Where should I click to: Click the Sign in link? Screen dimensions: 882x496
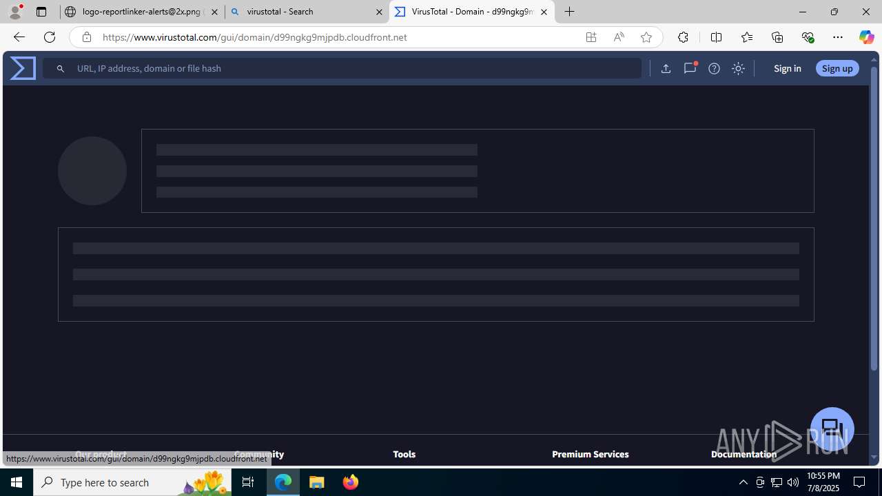coord(787,68)
